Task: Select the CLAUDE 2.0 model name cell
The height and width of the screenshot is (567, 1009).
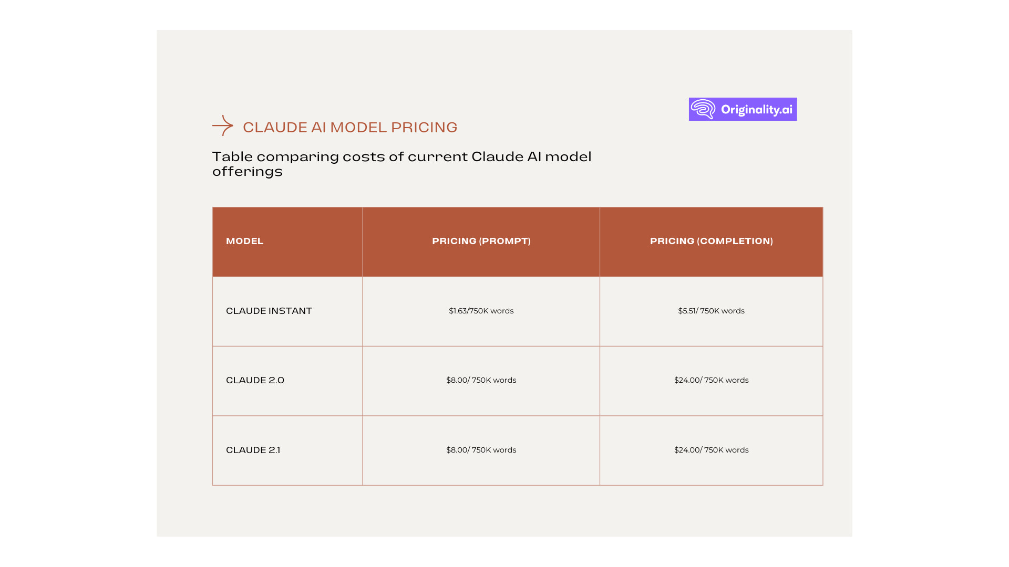Action: tap(255, 380)
